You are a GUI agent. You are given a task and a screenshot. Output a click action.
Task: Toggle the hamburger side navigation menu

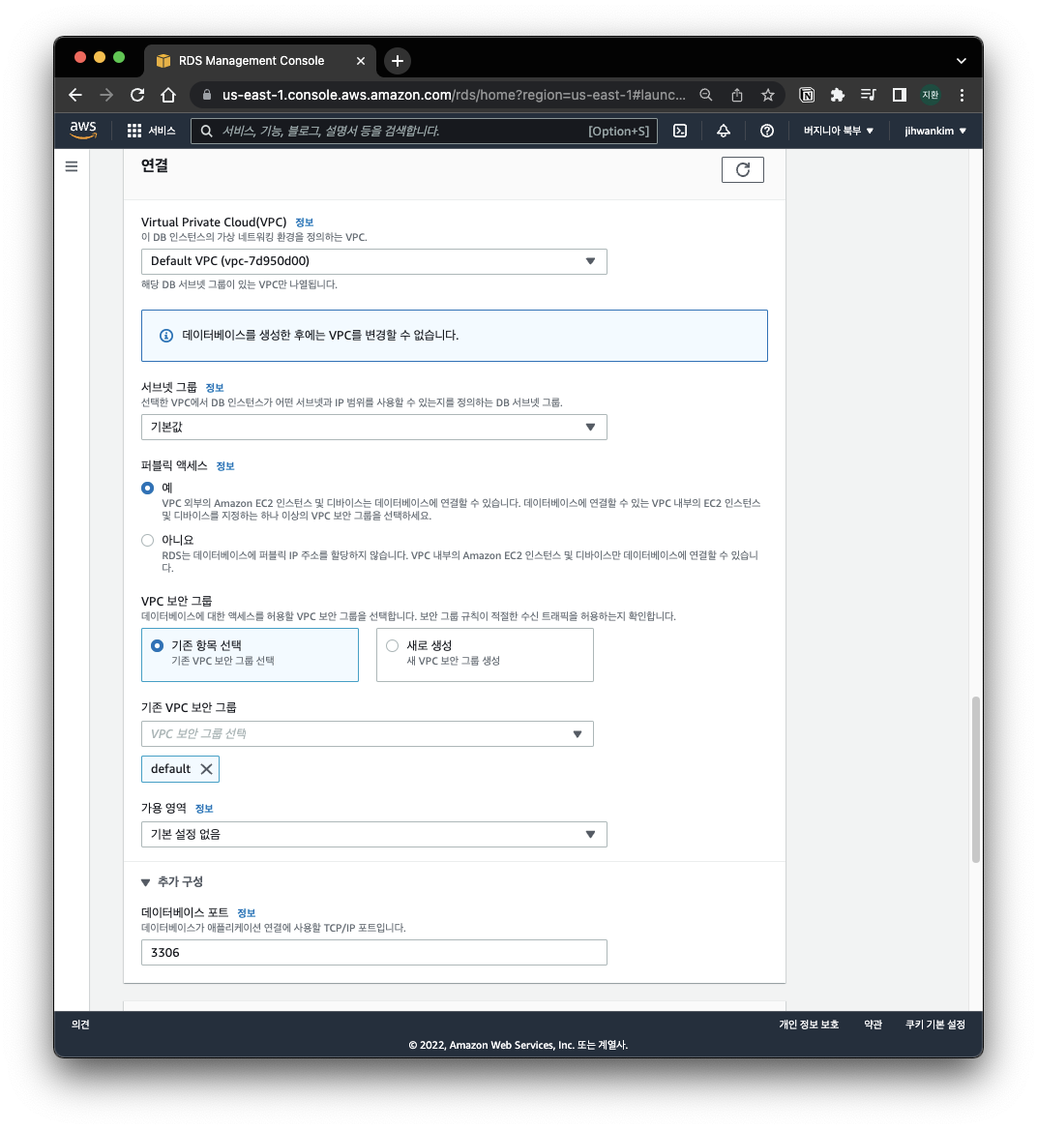coord(72,166)
